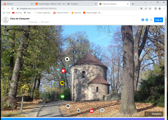Open the info hotspot above the chapel roof
Screen dimensions: 168x120
tap(75, 52)
